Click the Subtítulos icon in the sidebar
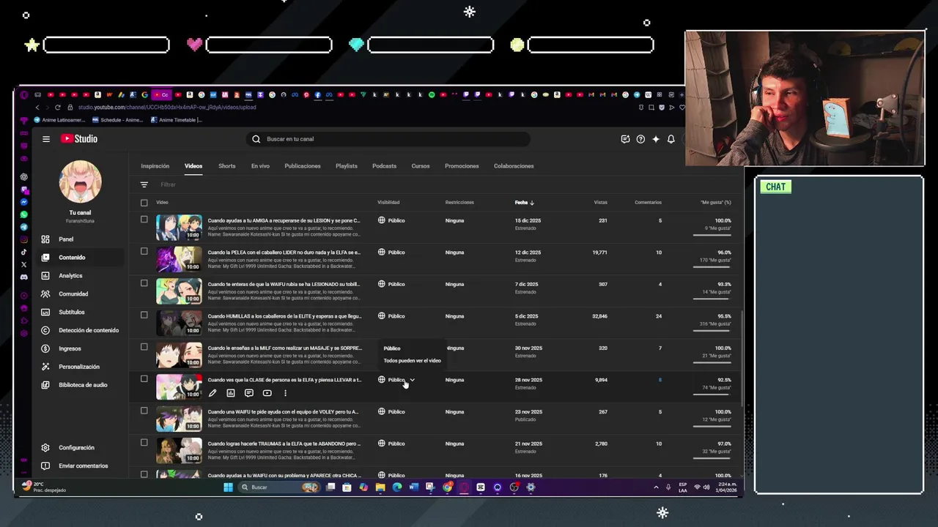The height and width of the screenshot is (527, 938). tap(45, 313)
